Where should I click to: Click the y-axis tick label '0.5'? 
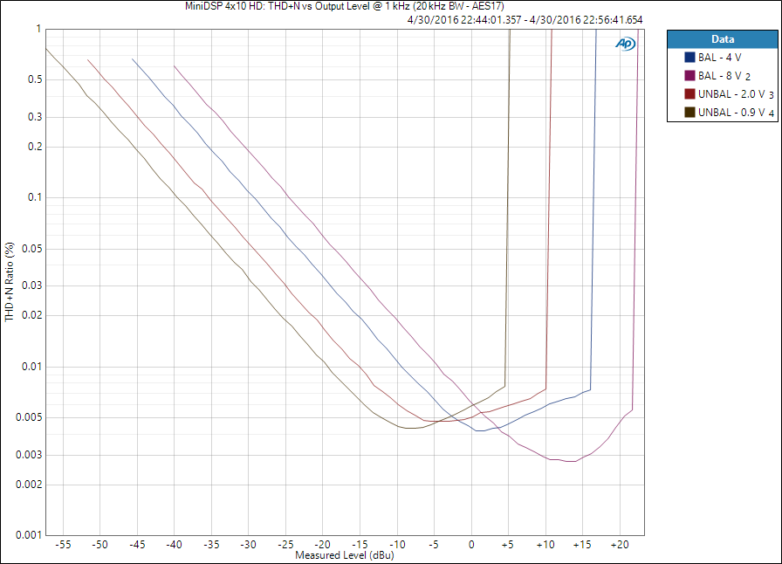coord(35,79)
